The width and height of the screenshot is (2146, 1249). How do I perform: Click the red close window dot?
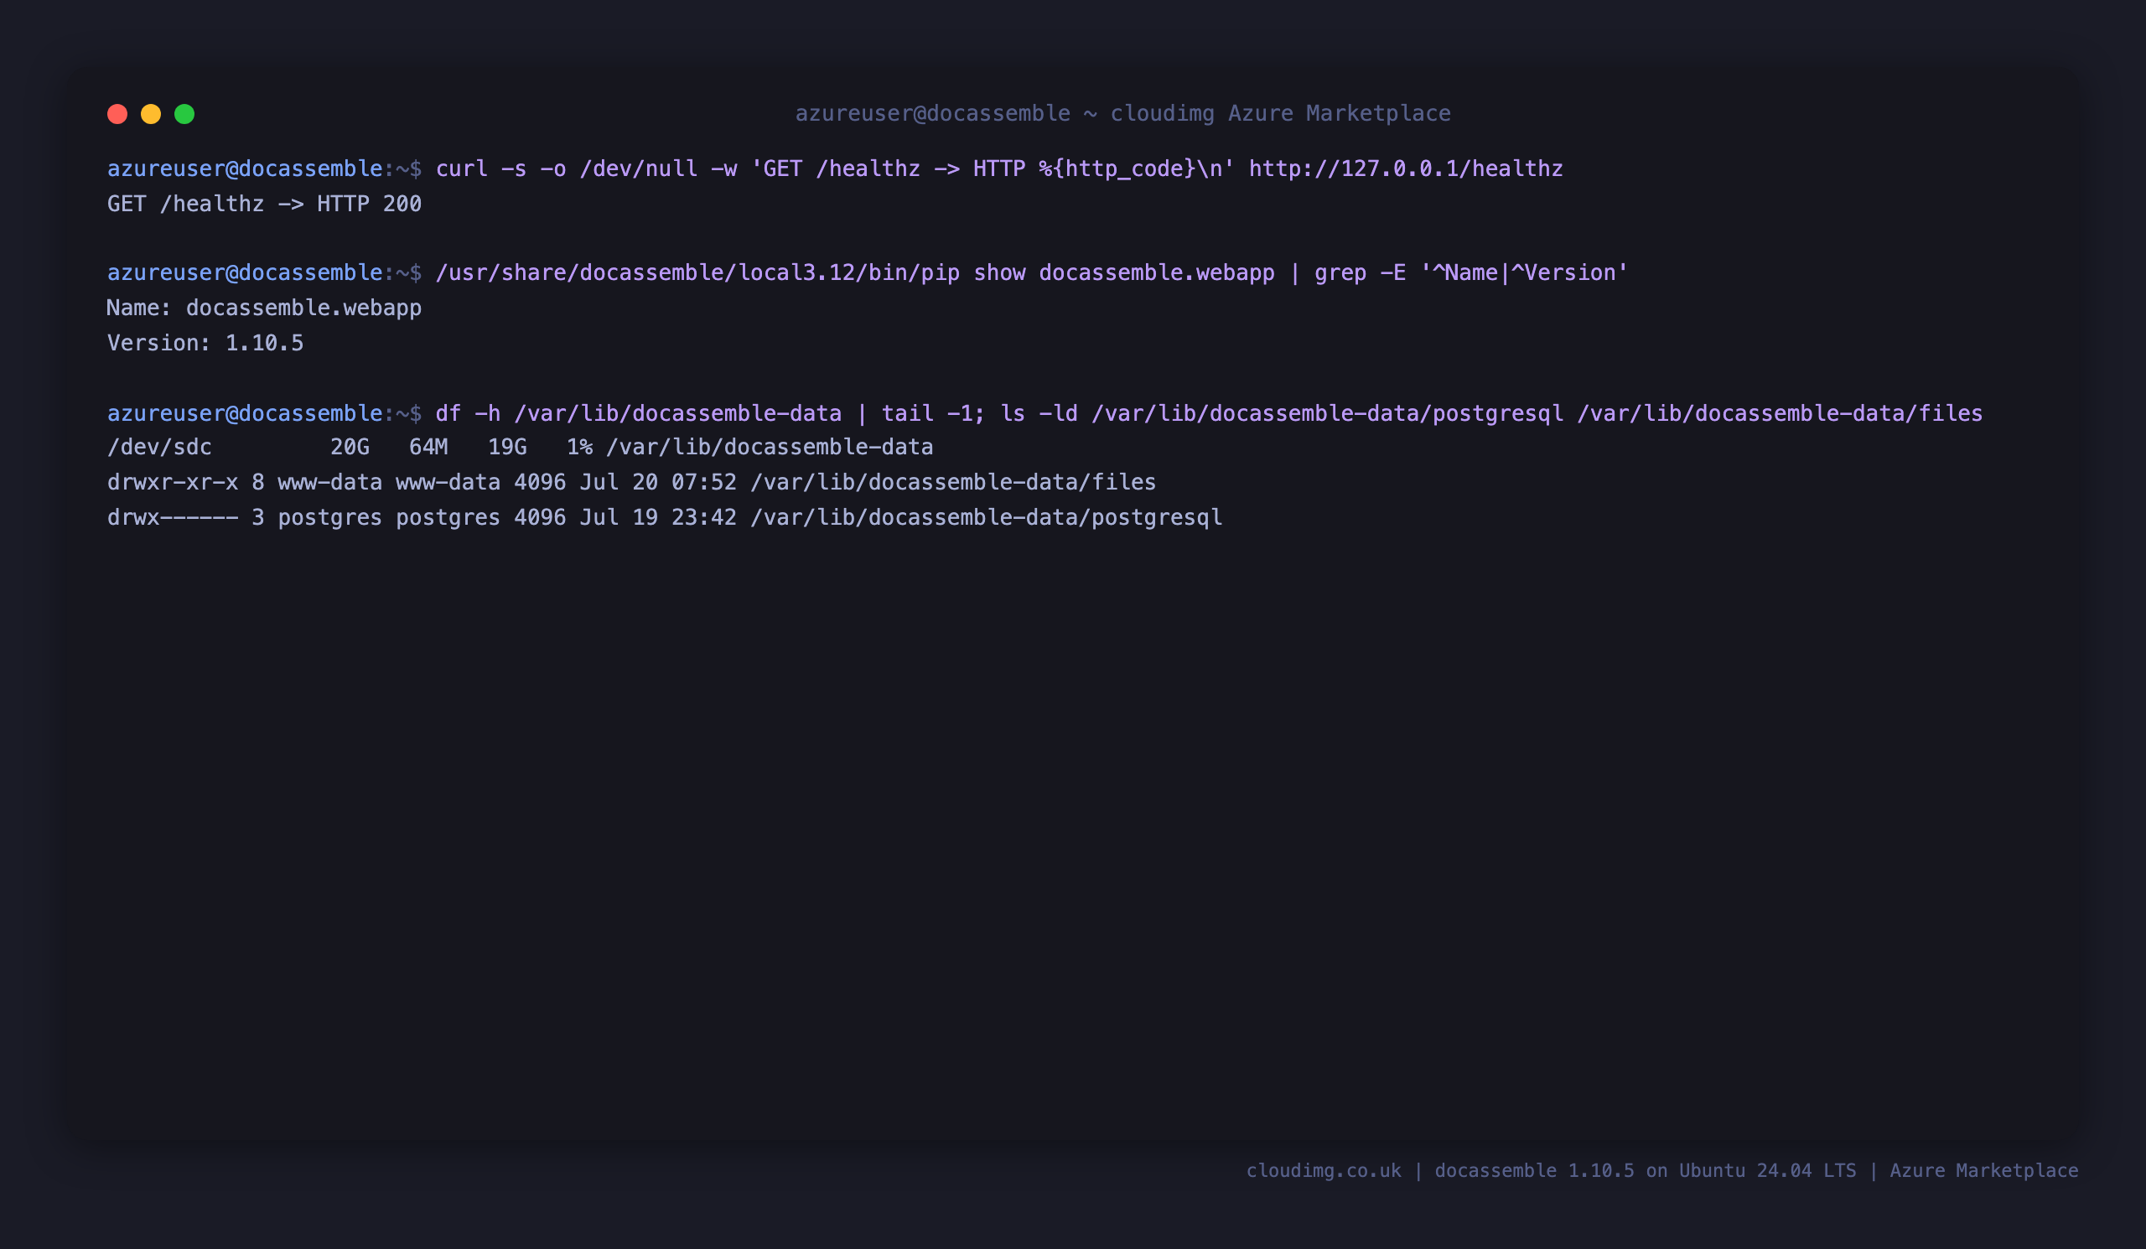click(x=117, y=114)
